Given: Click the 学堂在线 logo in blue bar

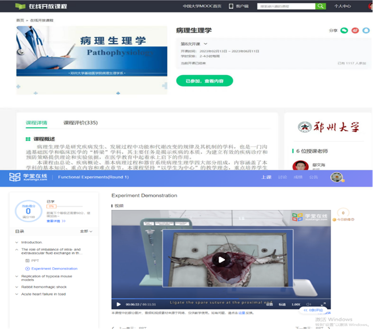Looking at the screenshot, I should (28, 177).
